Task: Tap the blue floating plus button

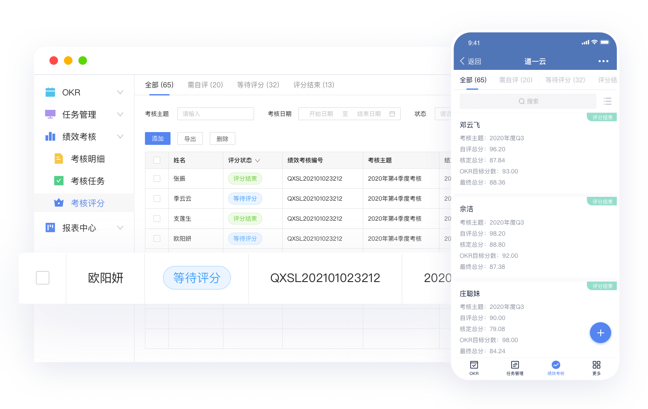Action: [600, 333]
